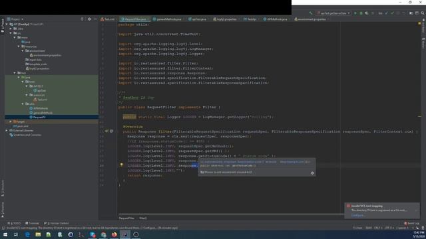Click the locate/collapse icon in Project panel header

pyautogui.click(x=83, y=19)
